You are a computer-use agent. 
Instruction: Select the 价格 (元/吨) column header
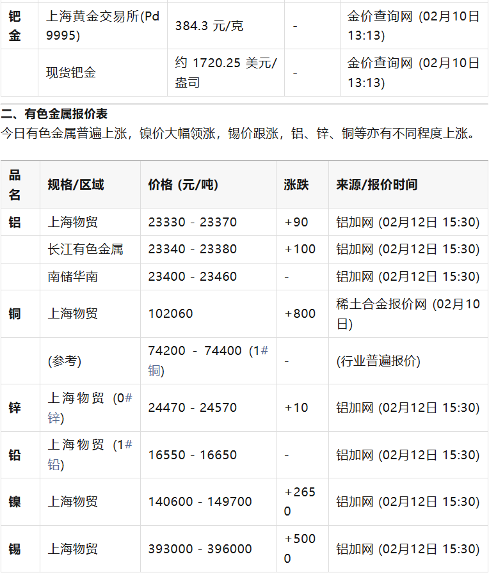(183, 185)
